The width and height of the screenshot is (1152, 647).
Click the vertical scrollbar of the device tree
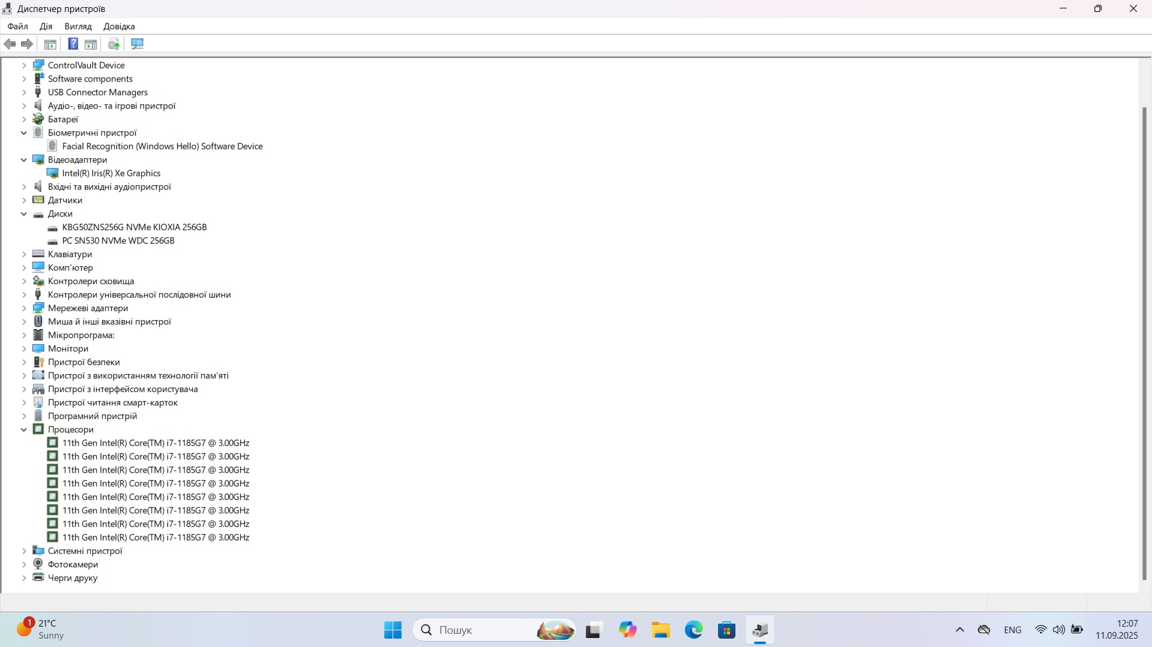click(x=1144, y=344)
